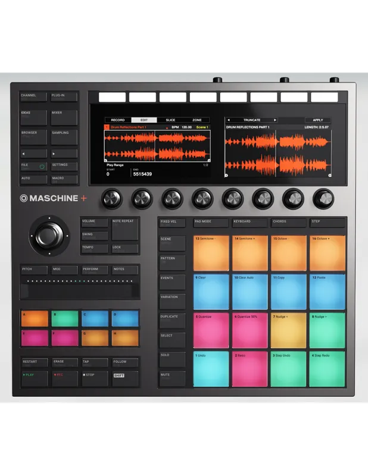Click the START value 0

click(x=108, y=174)
